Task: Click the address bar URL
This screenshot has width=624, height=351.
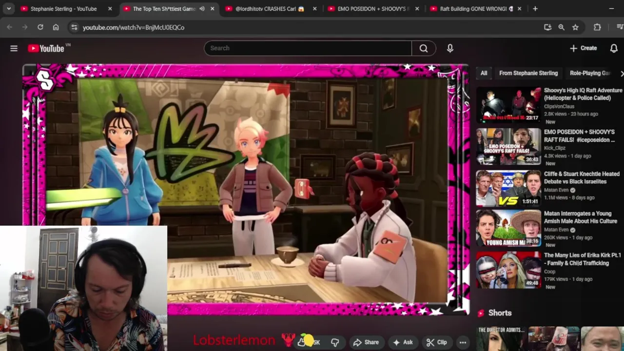Action: tap(134, 27)
